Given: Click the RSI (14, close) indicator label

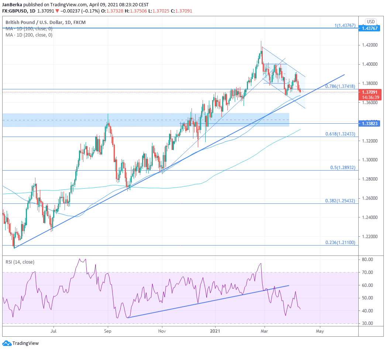Looking at the screenshot, I should coord(20,262).
